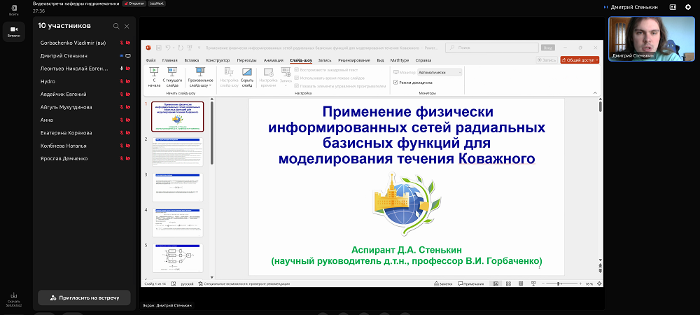Open Встречи in left sidebar
The height and width of the screenshot is (315, 700).
tap(13, 32)
